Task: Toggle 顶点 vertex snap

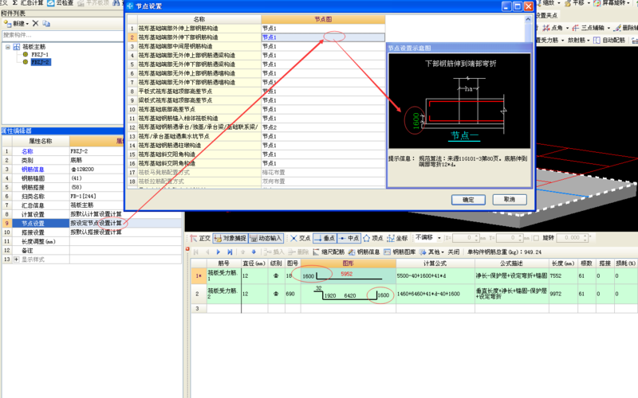Action: tap(373, 238)
